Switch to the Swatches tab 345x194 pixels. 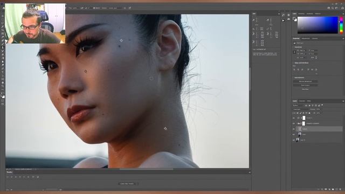pyautogui.click(x=301, y=13)
